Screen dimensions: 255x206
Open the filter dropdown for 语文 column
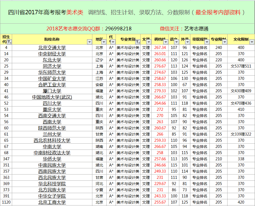tap(176, 42)
